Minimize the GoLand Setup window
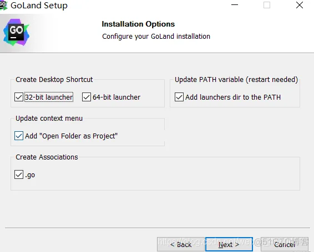 [x=235, y=5]
